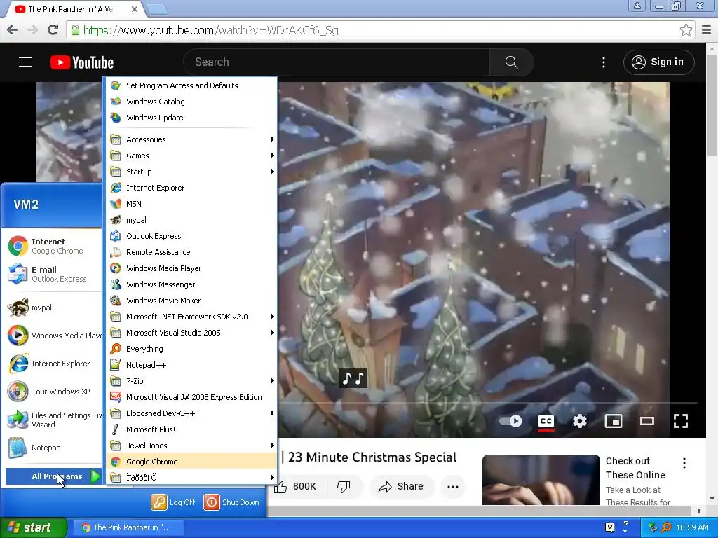The width and height of the screenshot is (718, 538).
Task: Launch Google Chrome from All Programs list
Action: (x=191, y=462)
